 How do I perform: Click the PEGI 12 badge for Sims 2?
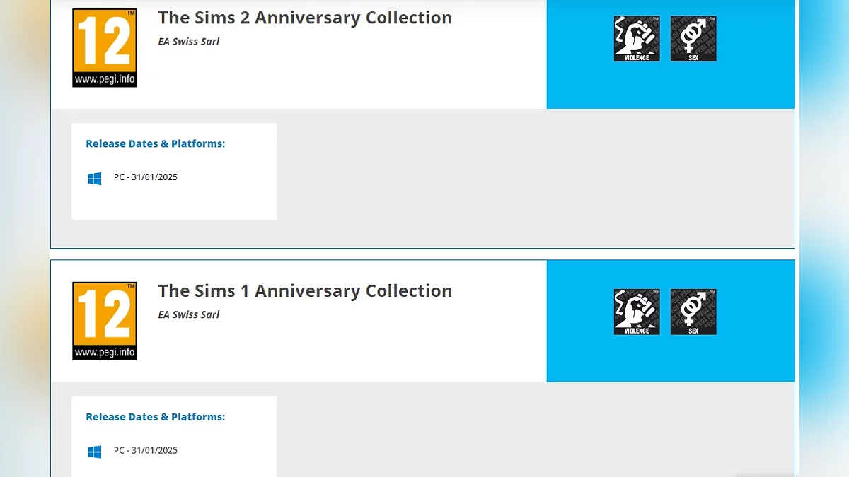pyautogui.click(x=105, y=48)
